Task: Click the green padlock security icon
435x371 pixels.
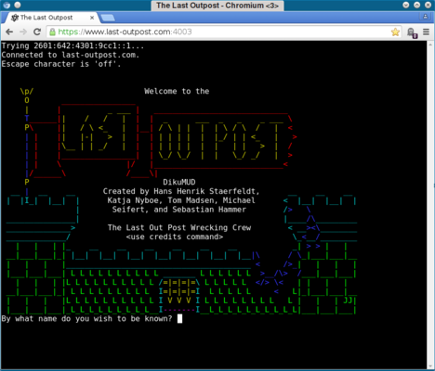Action: coord(53,32)
